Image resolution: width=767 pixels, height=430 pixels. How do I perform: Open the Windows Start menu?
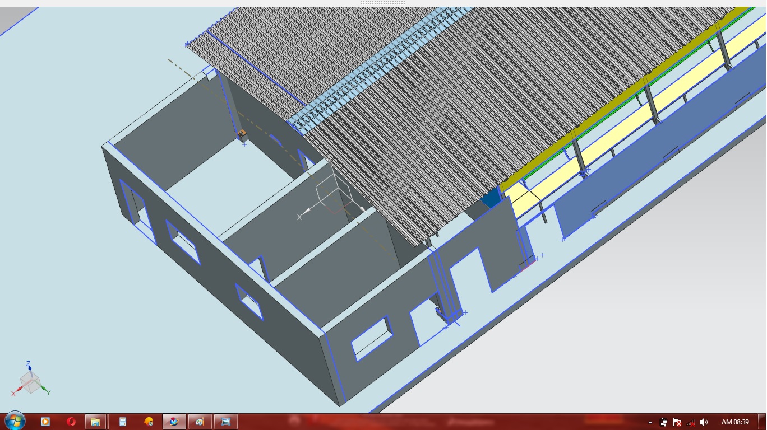[x=14, y=421]
